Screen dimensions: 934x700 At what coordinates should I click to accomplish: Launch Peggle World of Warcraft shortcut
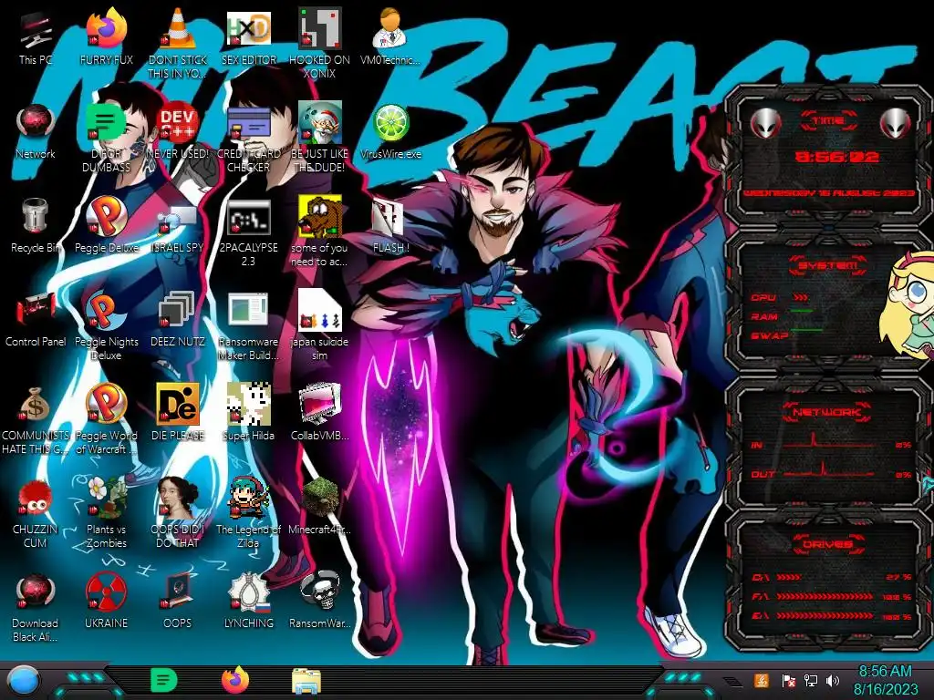[106, 420]
